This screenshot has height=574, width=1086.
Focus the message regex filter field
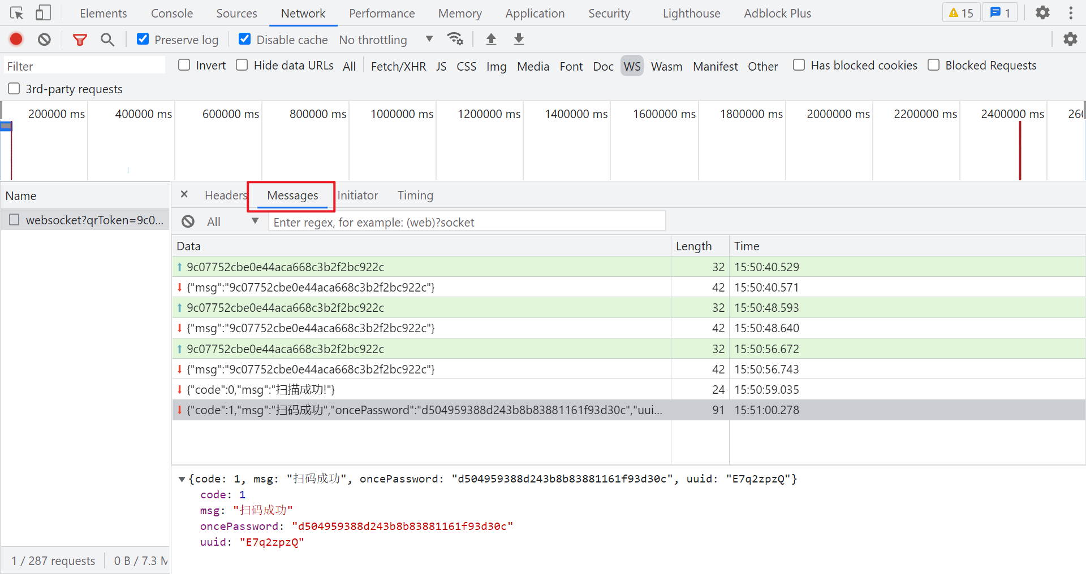click(467, 222)
